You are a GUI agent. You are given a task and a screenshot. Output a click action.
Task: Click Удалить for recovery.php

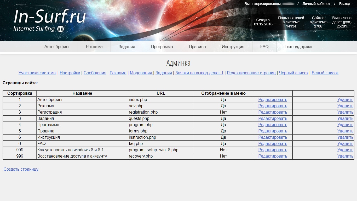tap(345, 156)
